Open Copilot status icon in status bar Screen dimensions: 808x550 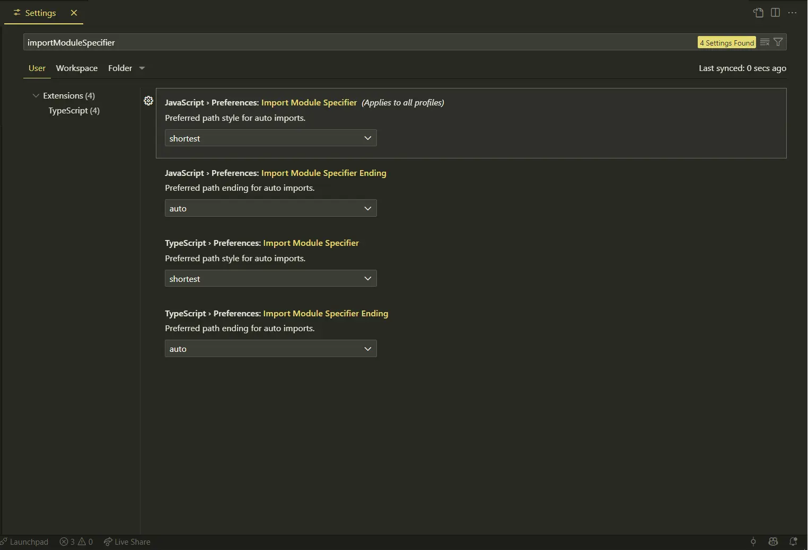point(773,542)
